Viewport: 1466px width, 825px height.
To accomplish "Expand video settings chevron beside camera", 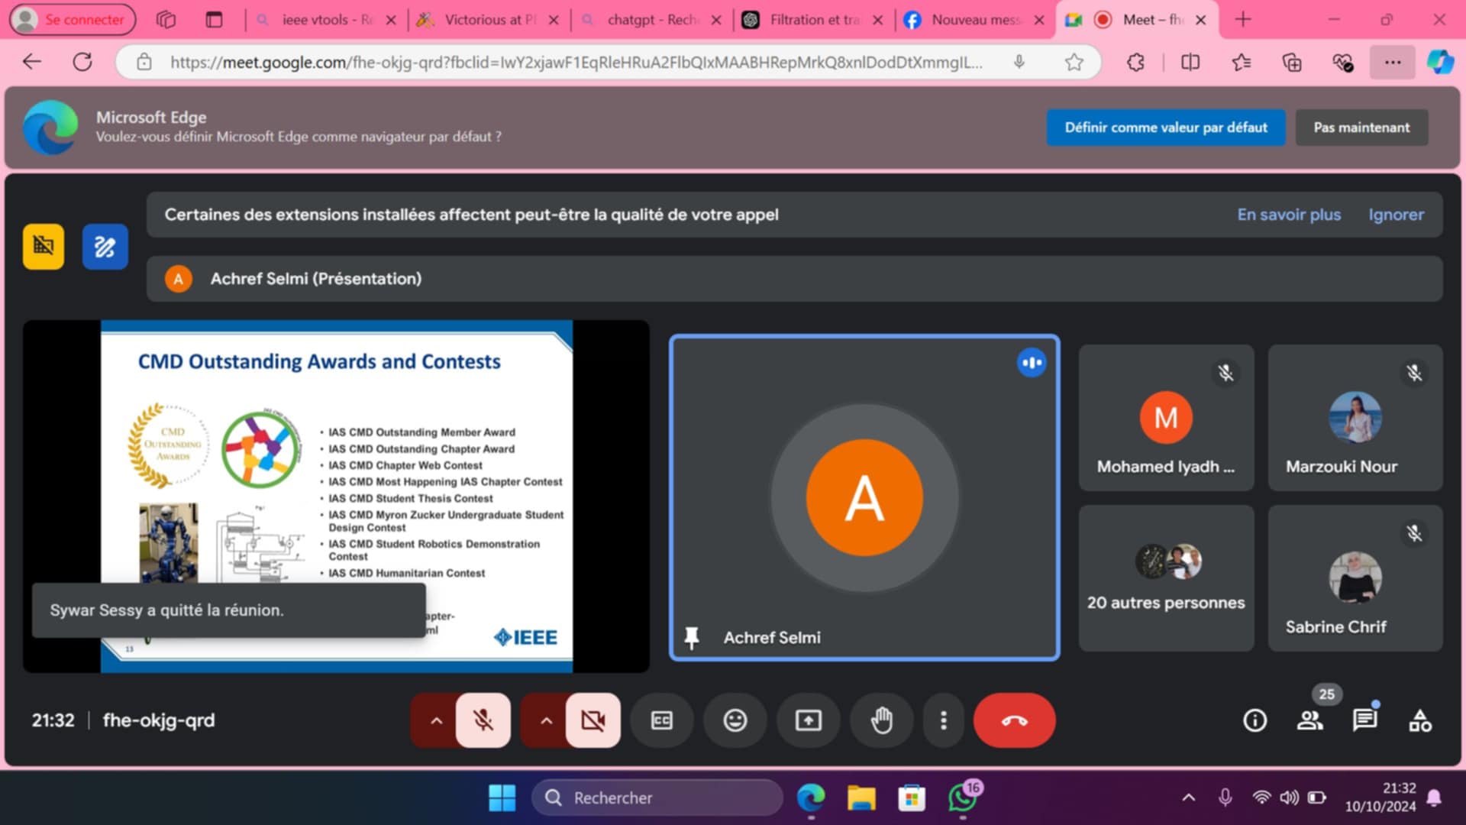I will (x=546, y=720).
